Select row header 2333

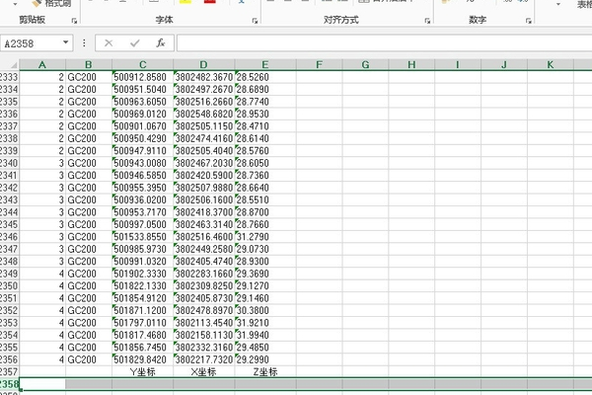coord(10,77)
